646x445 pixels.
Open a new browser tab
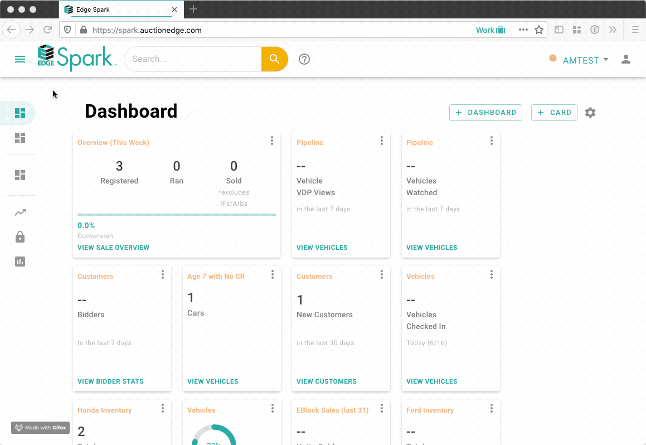click(193, 9)
